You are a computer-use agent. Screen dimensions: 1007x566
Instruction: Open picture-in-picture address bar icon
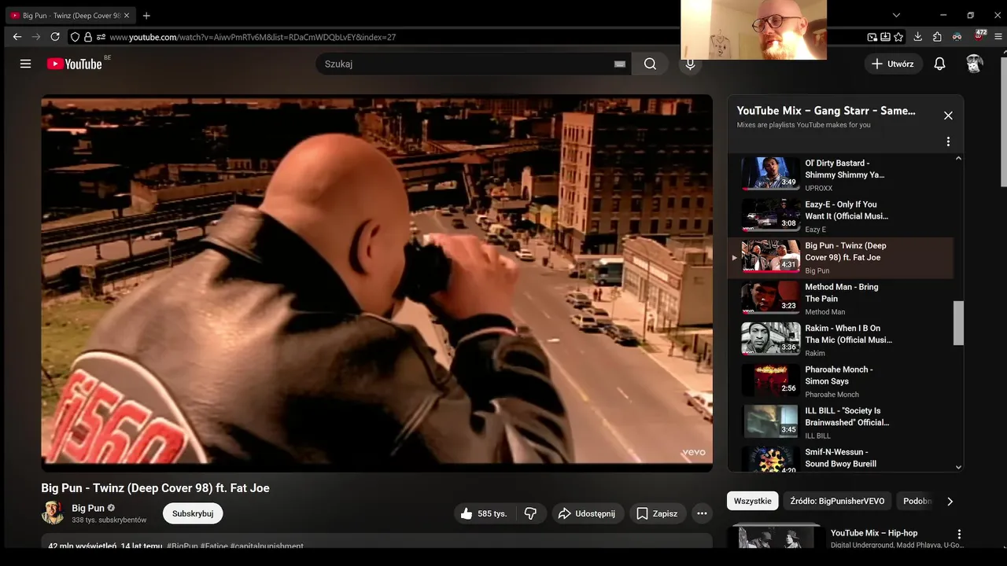tap(872, 37)
